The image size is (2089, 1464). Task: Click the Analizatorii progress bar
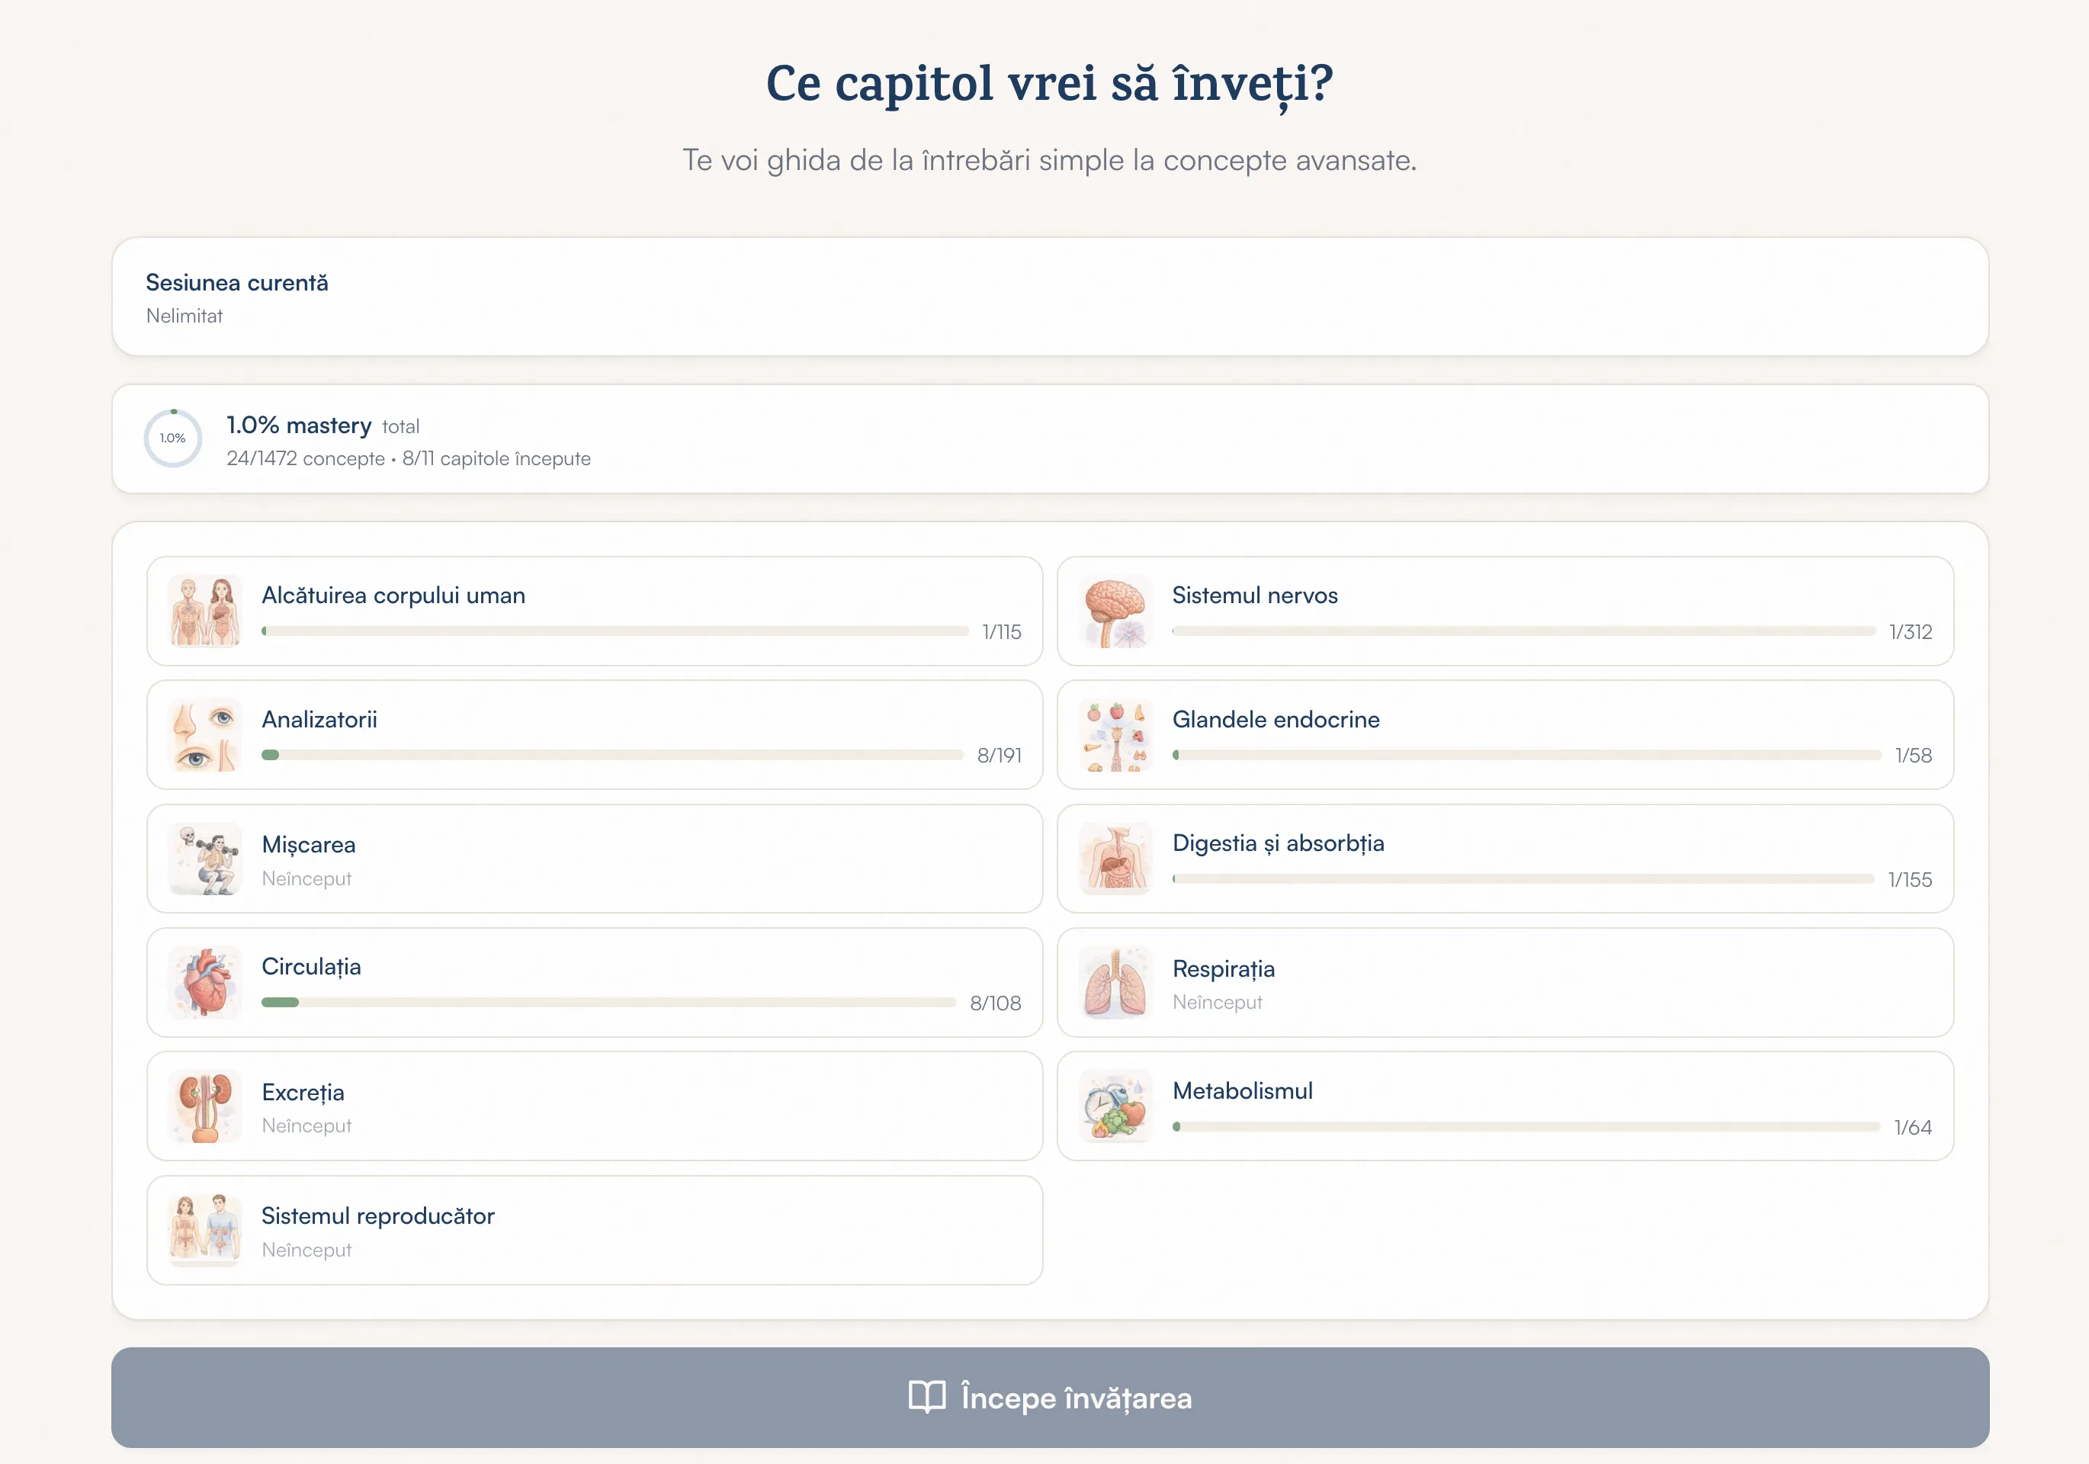point(611,755)
